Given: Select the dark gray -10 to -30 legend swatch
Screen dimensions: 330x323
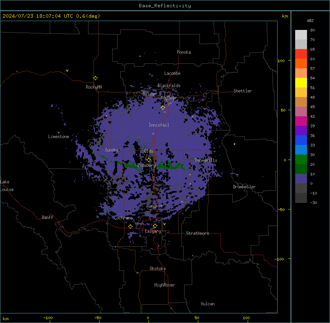Looking at the screenshot, I should coord(301,198).
